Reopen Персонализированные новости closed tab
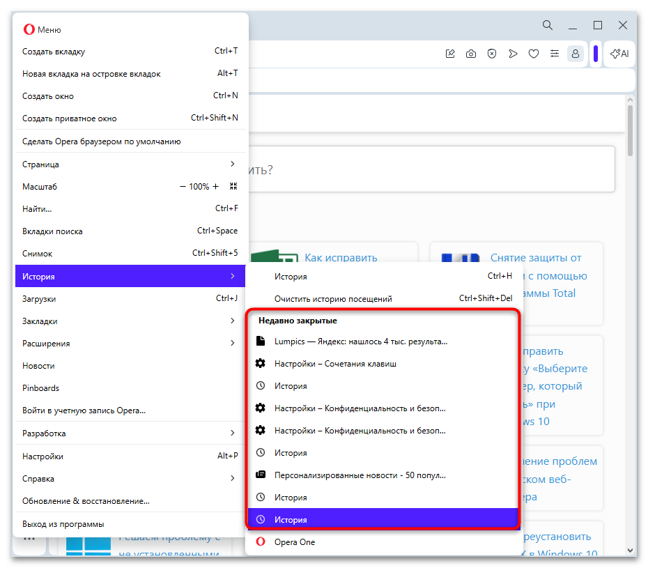Image resolution: width=648 pixels, height=568 pixels. point(384,475)
